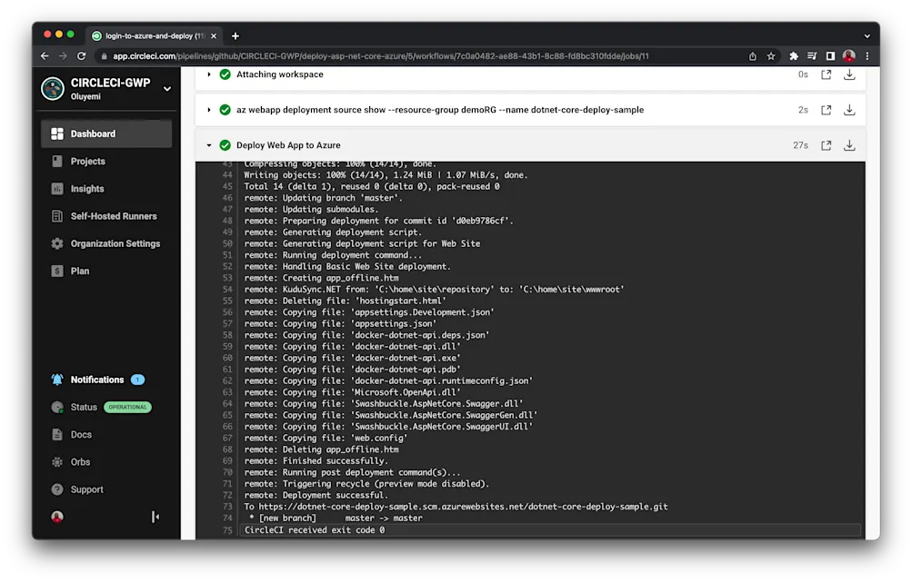The width and height of the screenshot is (912, 582).
Task: Open Orbs link
Action: coord(80,462)
